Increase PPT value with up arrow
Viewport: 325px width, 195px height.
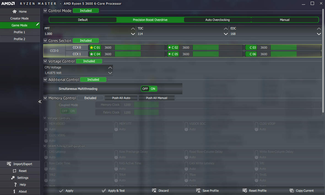click(x=133, y=29)
